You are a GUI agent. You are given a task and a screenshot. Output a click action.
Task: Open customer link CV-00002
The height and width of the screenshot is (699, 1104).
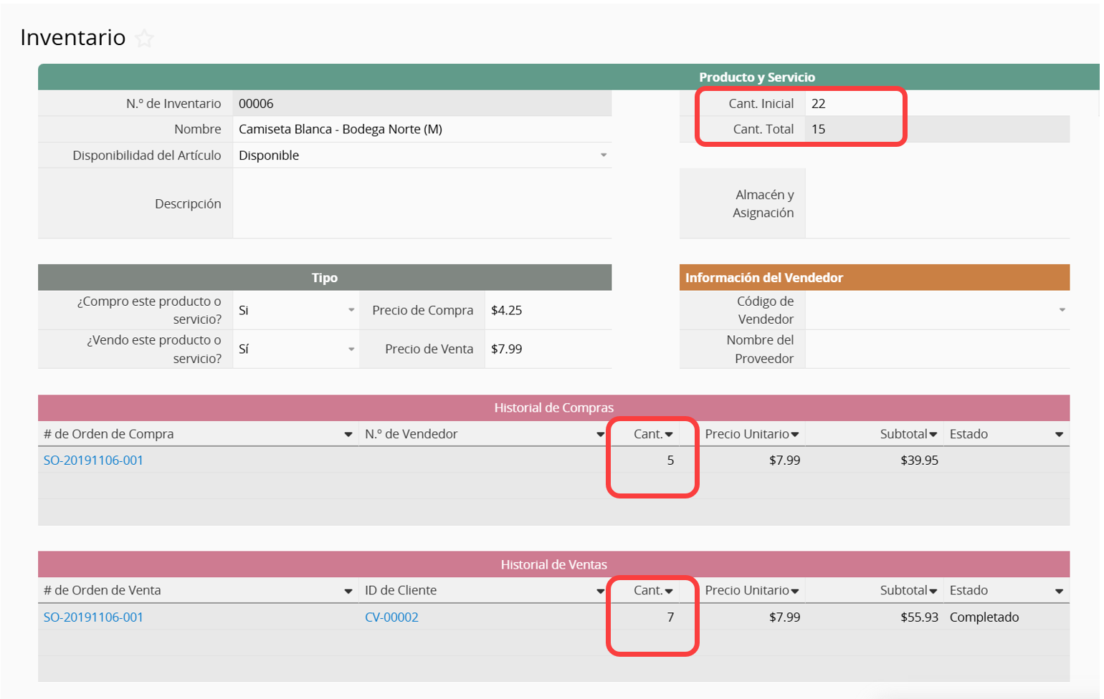[391, 617]
